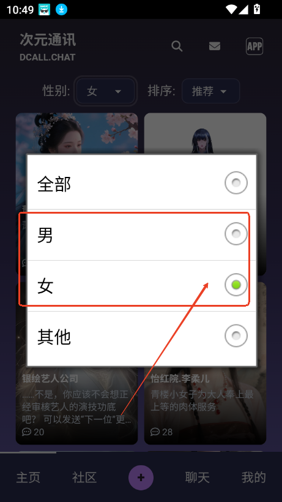
Task: Click the comment bubble icon showing 20
Action: [26, 432]
